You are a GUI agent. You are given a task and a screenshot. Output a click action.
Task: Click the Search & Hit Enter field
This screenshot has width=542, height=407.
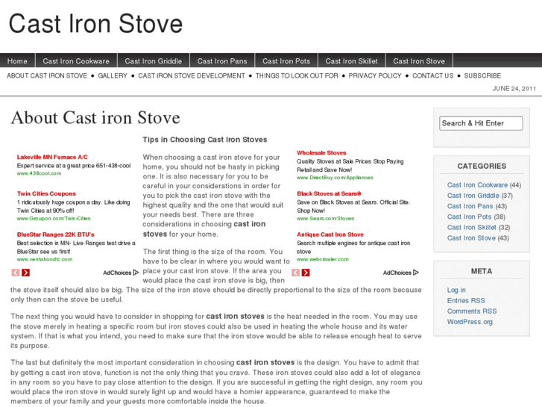(x=481, y=123)
